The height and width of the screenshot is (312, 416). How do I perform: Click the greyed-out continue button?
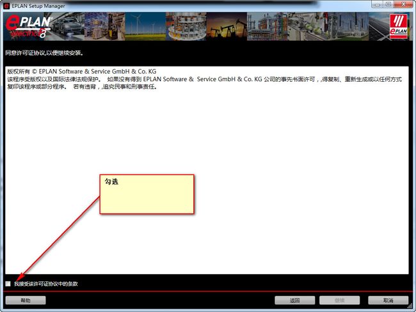[340, 300]
